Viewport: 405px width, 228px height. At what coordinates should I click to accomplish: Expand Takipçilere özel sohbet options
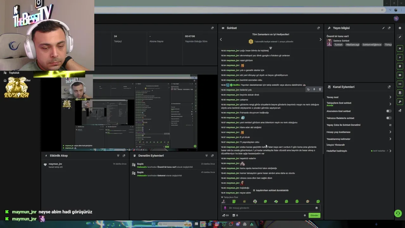(x=390, y=104)
